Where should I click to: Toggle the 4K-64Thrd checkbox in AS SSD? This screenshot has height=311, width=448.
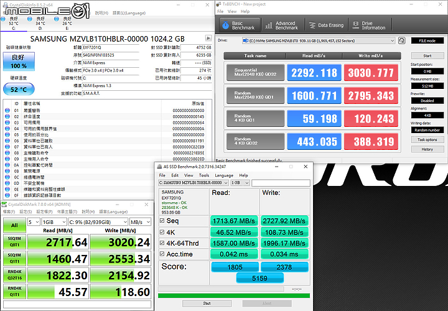(162, 243)
